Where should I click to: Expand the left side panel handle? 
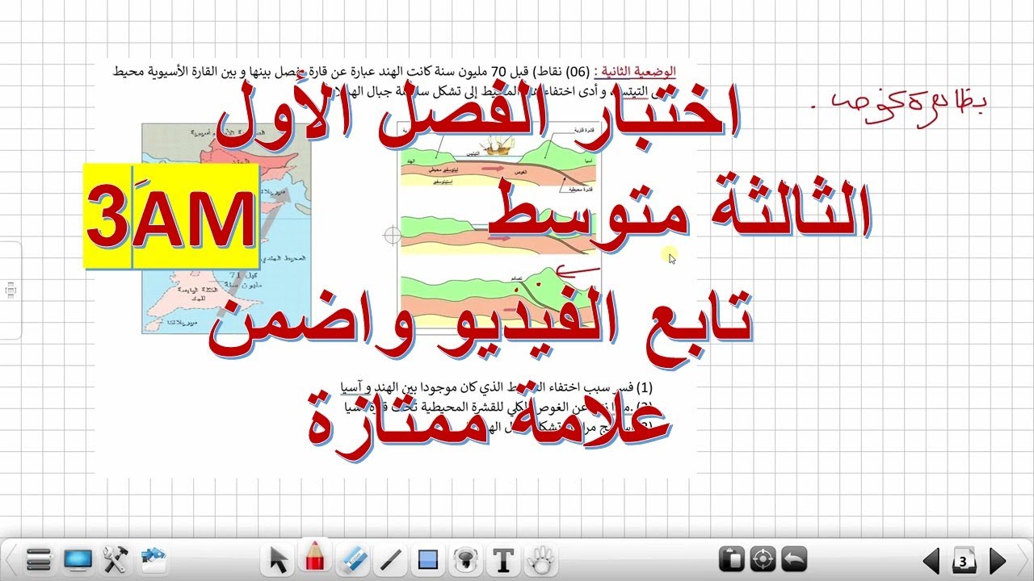11,290
